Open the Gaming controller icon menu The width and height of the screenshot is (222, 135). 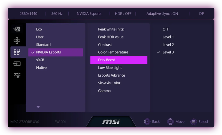(x=17, y=41)
